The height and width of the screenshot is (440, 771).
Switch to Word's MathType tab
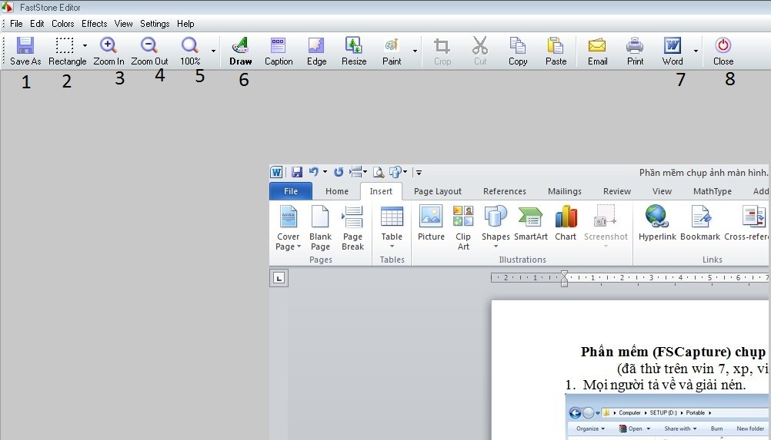click(x=712, y=191)
